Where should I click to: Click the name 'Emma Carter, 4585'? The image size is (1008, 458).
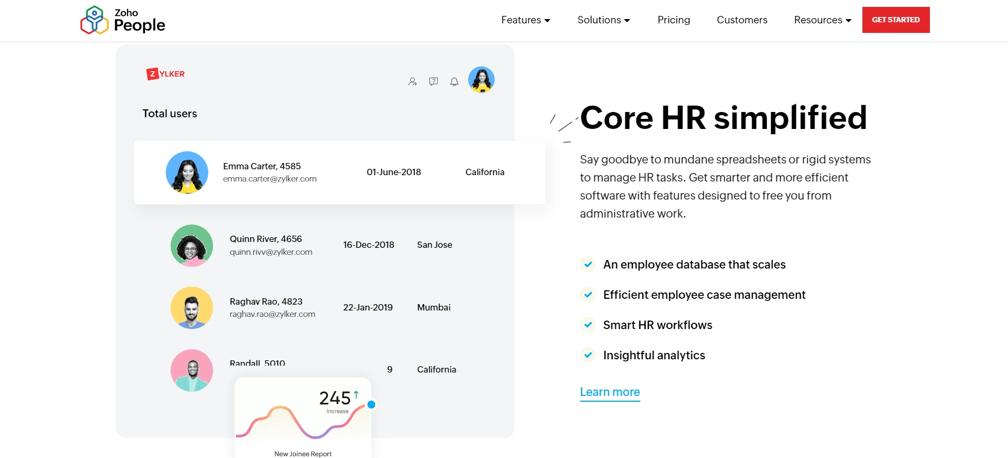click(x=262, y=166)
